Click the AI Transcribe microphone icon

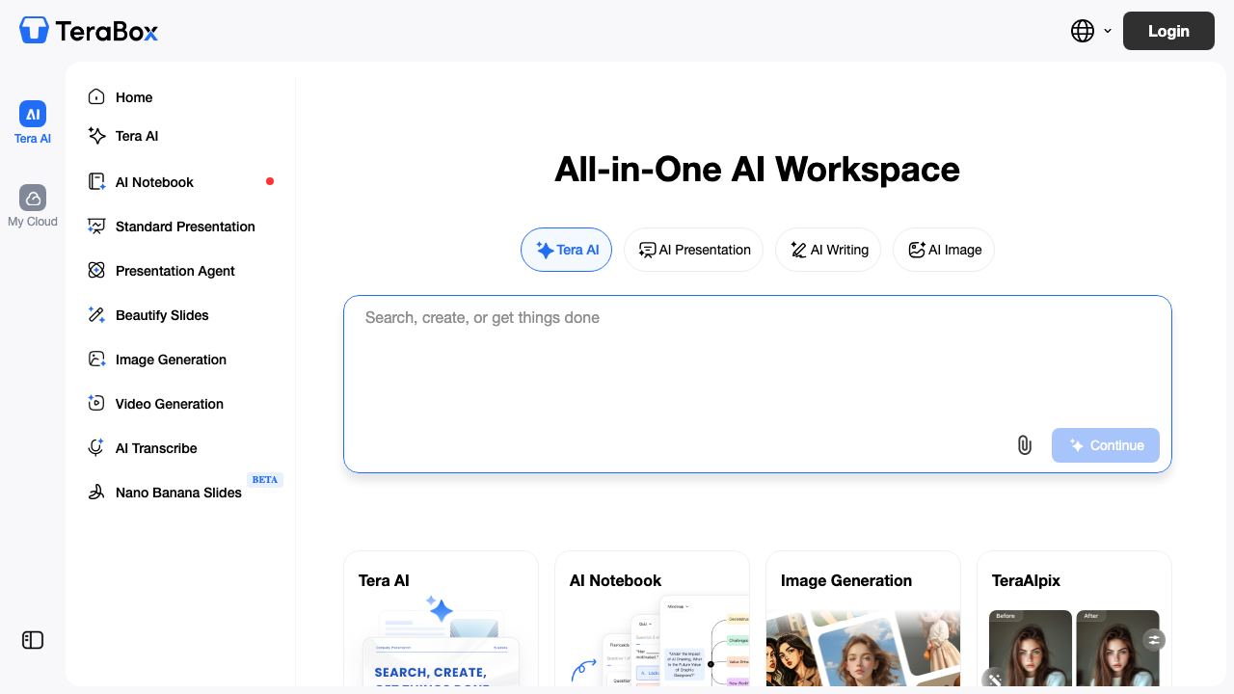pyautogui.click(x=96, y=447)
